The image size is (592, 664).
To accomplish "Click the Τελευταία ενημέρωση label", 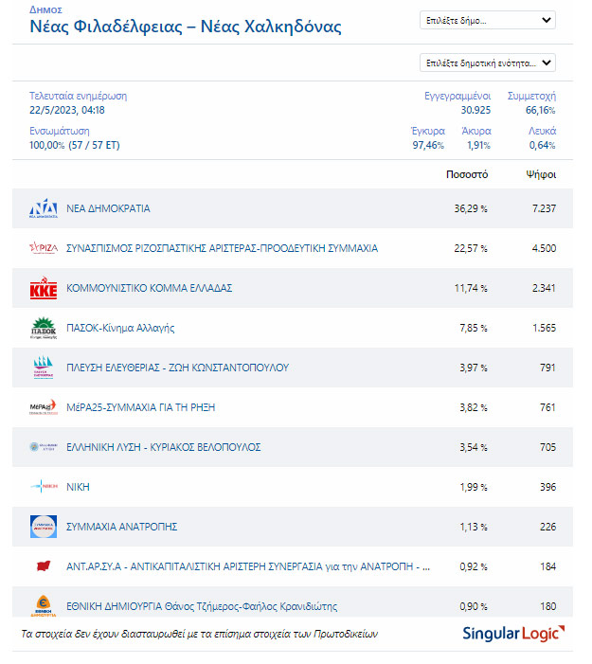I will (78, 96).
